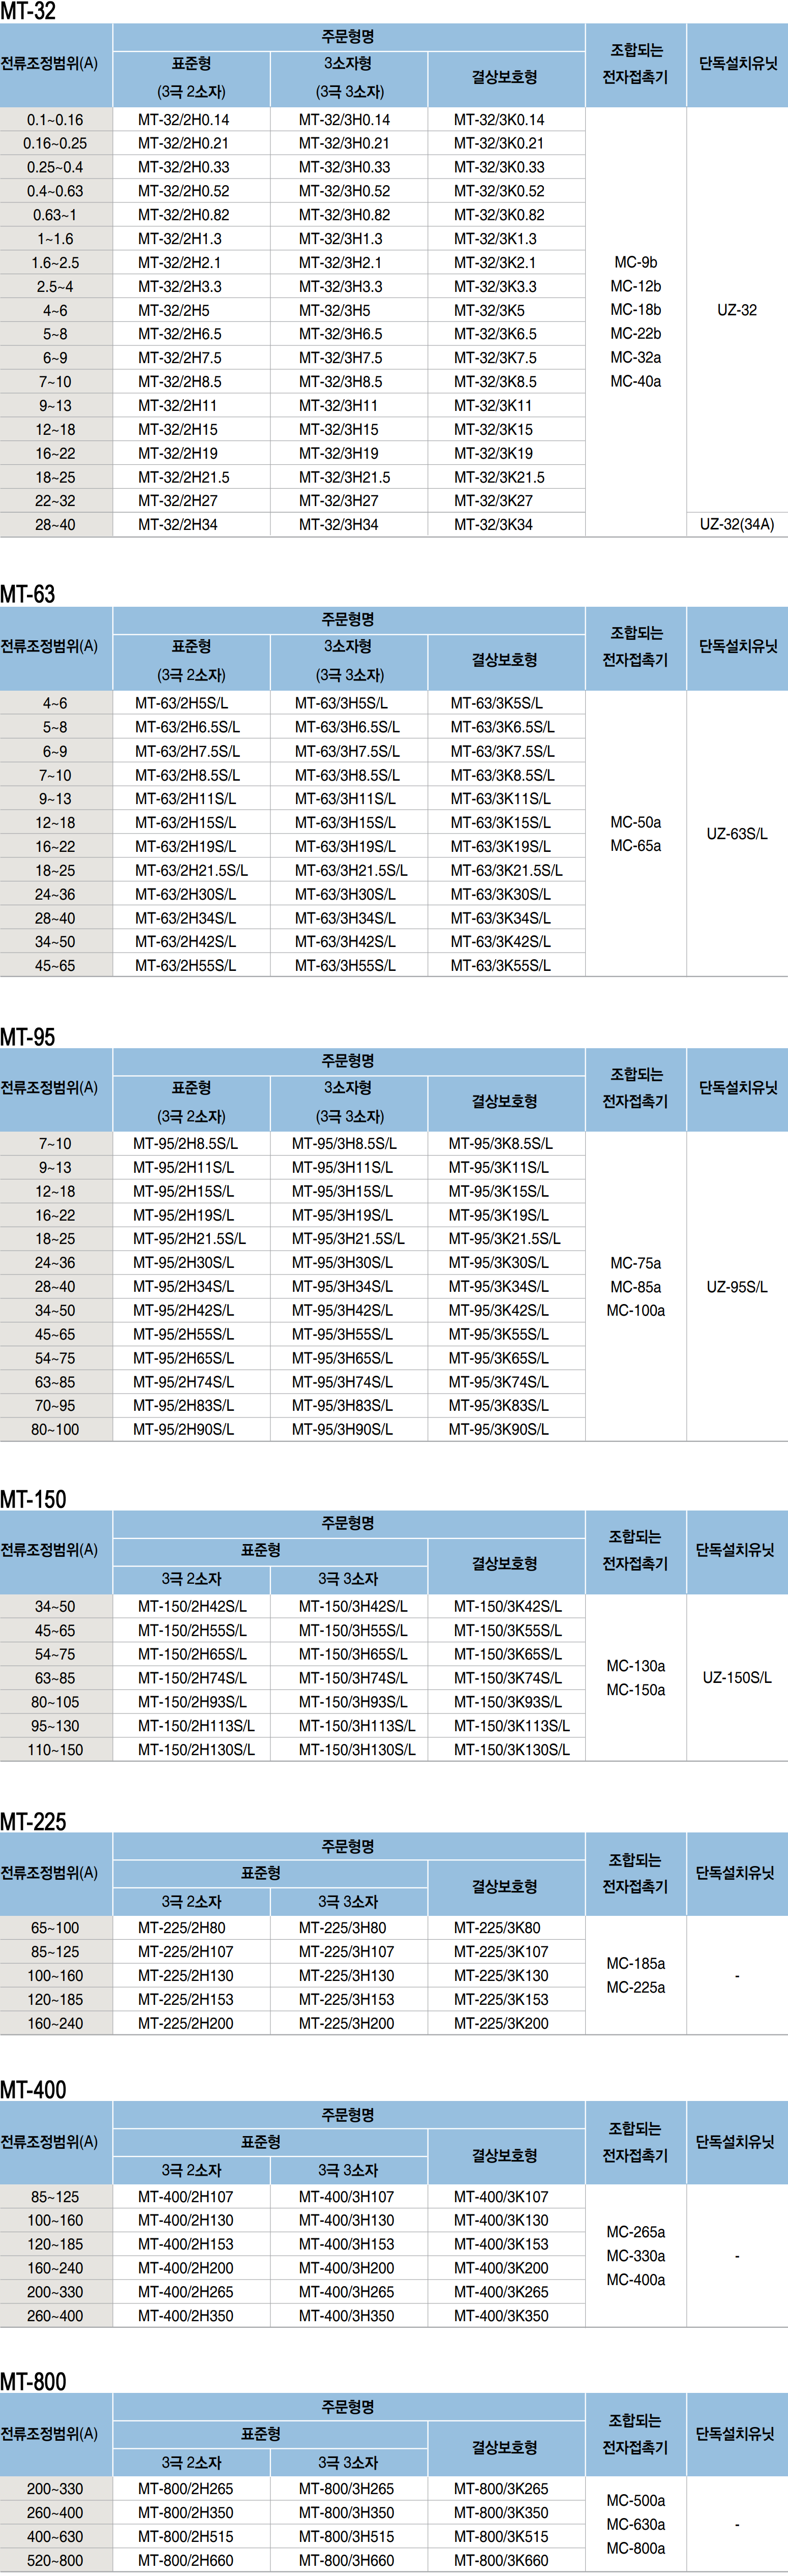Select the MT-63/3K15S/L cell

[x=500, y=823]
